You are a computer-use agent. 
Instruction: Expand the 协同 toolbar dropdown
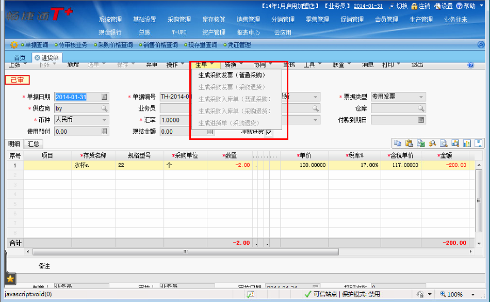(x=271, y=65)
